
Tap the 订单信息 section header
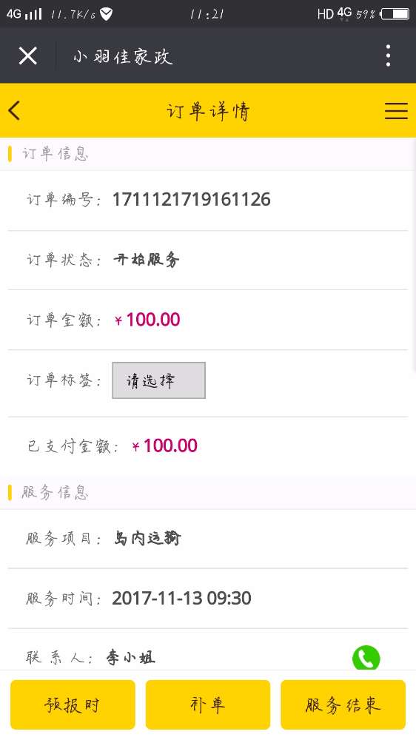point(56,154)
